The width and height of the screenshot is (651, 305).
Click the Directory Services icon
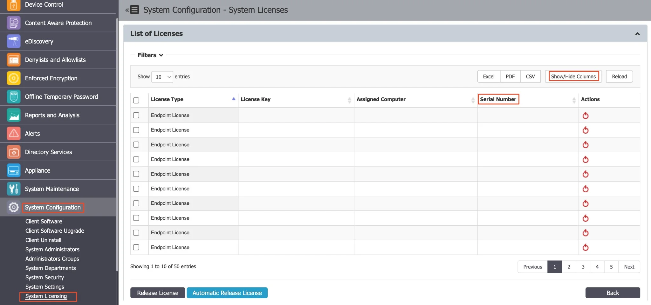[x=13, y=152]
